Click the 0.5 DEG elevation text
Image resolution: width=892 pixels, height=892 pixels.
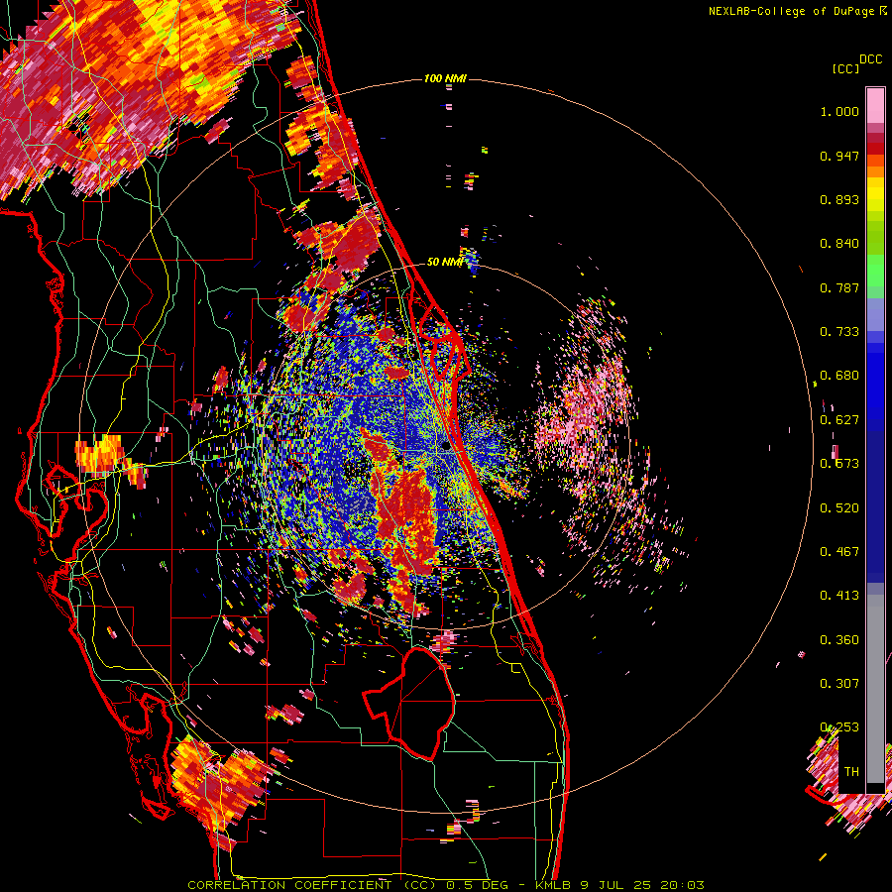[x=479, y=885]
